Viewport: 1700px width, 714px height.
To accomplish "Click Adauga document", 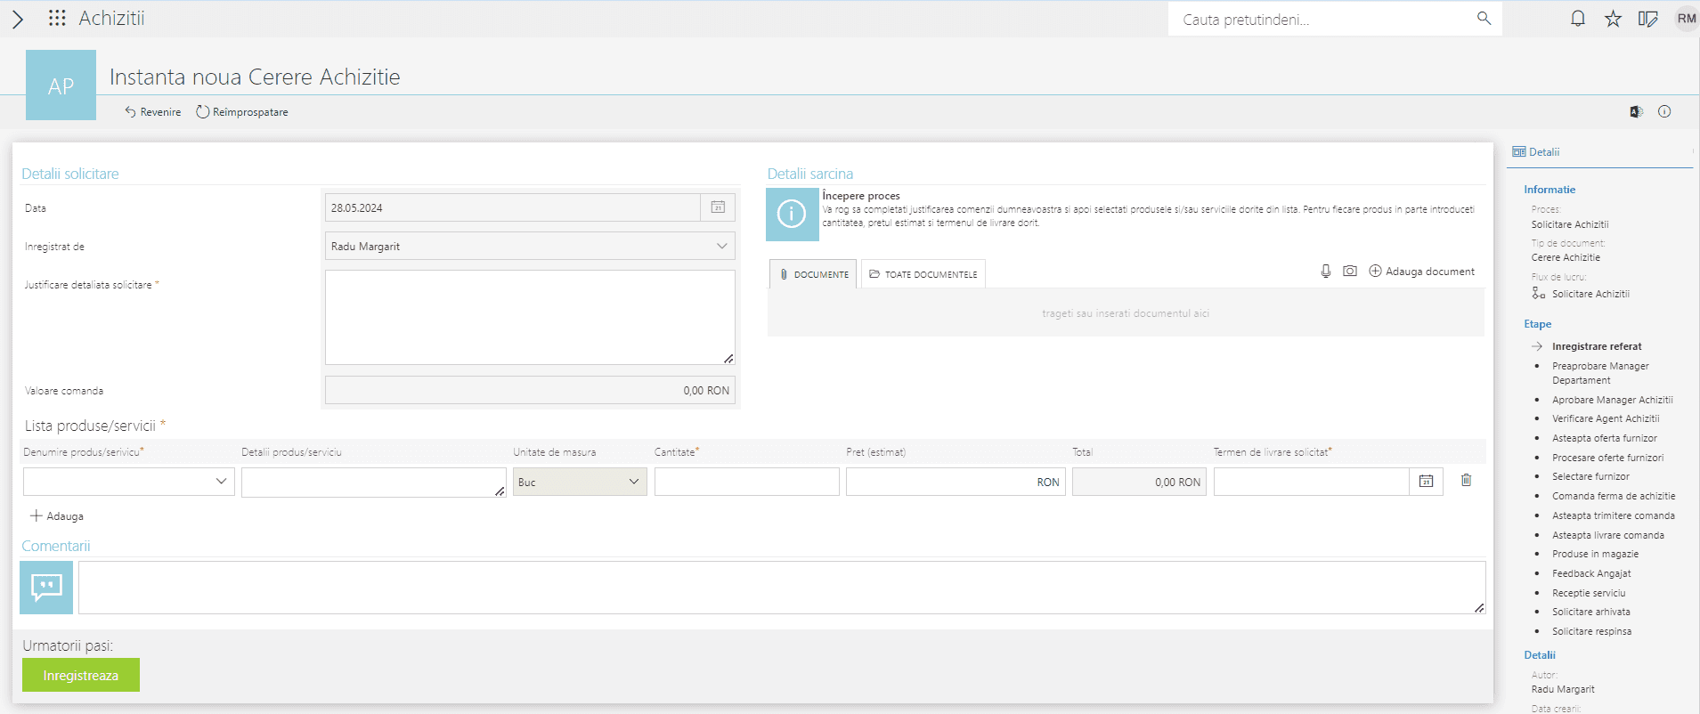I will tap(1421, 271).
